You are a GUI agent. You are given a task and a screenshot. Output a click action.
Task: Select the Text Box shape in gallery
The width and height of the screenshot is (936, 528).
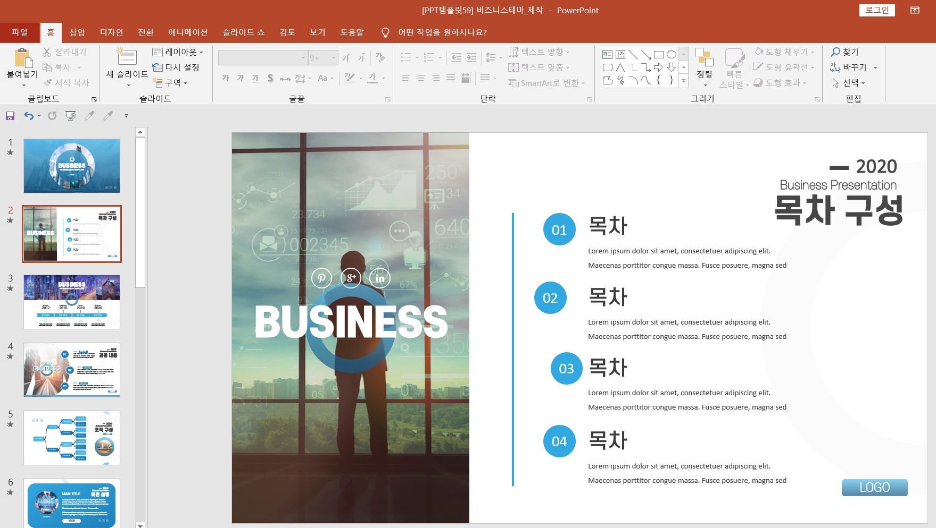pos(607,55)
